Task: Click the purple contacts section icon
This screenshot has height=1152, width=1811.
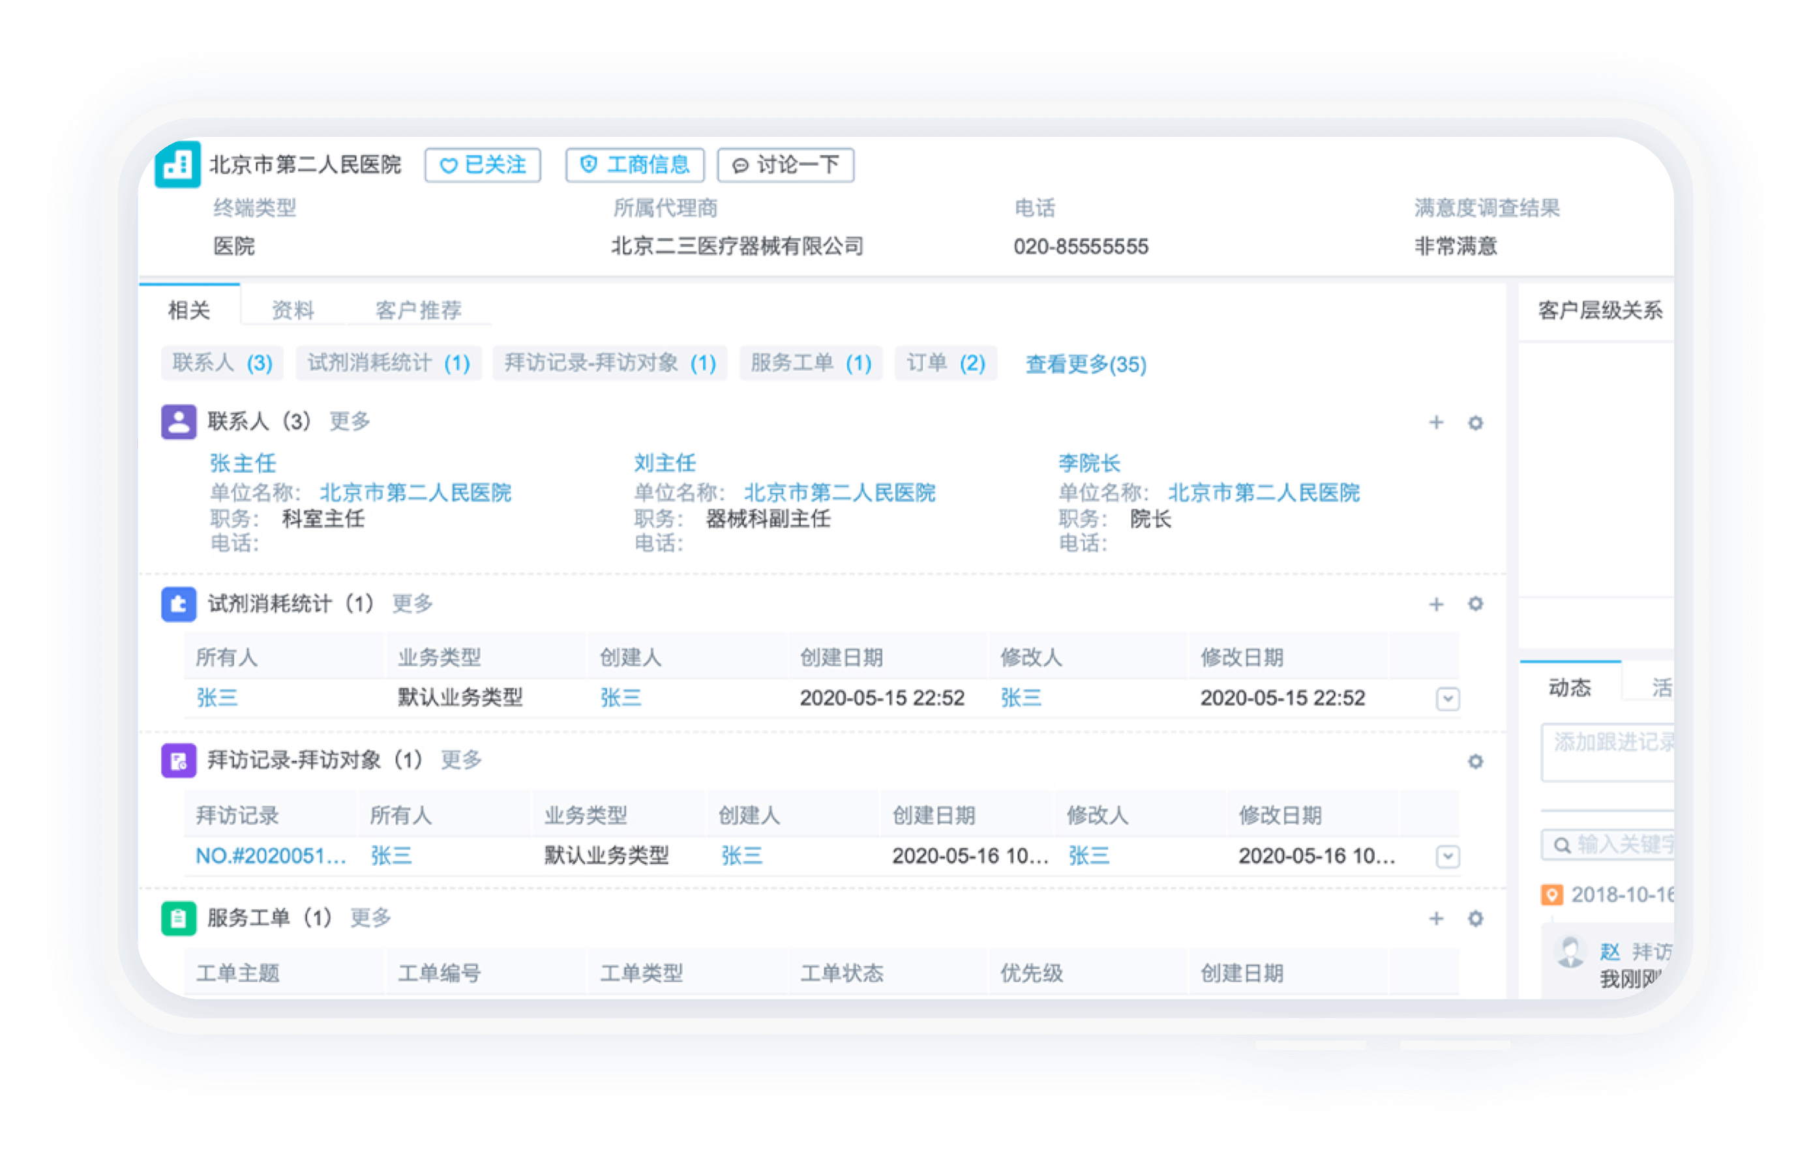Action: click(x=178, y=422)
